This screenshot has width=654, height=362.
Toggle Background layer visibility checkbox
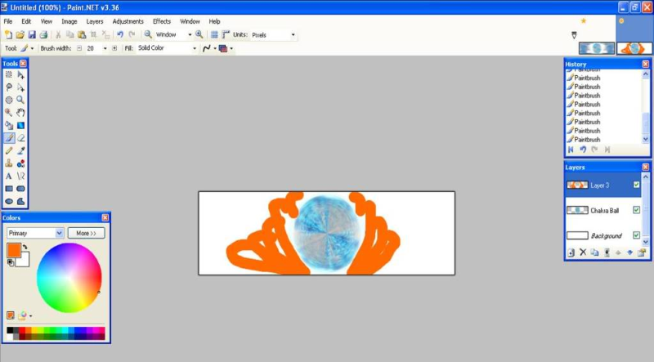pos(637,235)
